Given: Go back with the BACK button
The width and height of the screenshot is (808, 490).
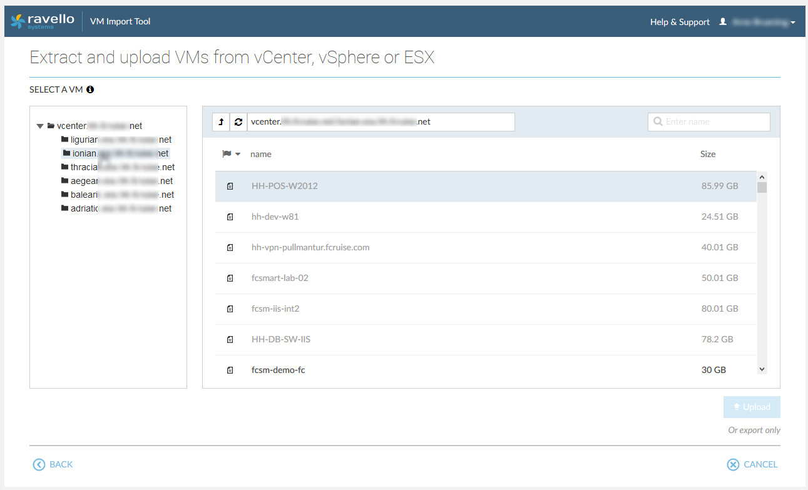Looking at the screenshot, I should click(x=53, y=464).
